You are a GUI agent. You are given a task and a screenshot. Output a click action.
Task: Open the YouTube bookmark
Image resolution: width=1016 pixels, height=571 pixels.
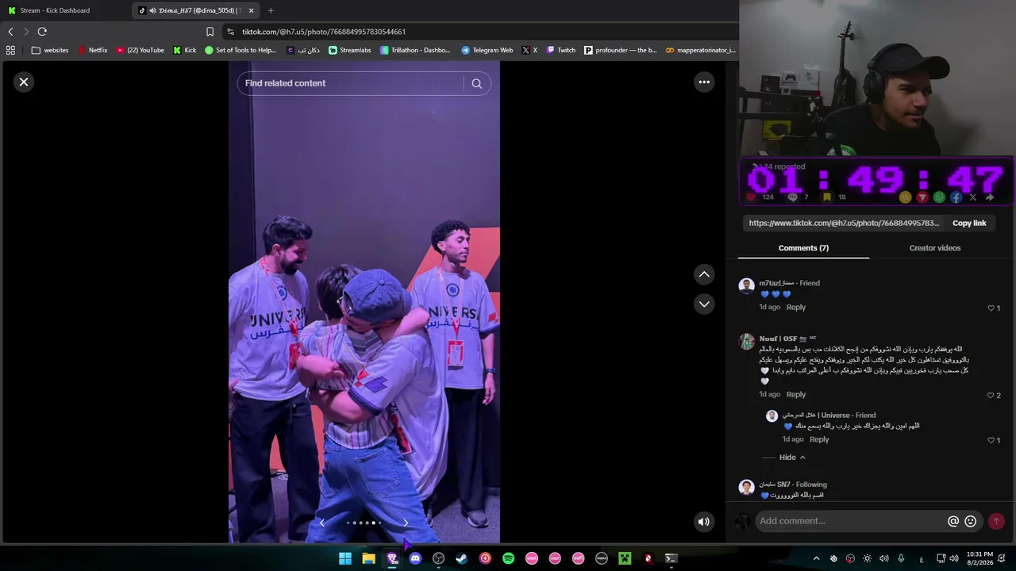140,50
